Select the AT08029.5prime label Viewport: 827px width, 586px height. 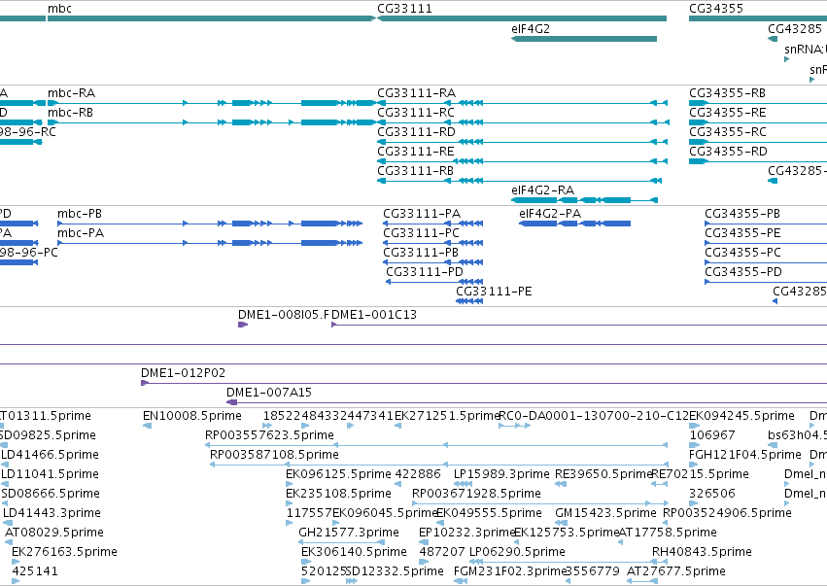pos(54,533)
